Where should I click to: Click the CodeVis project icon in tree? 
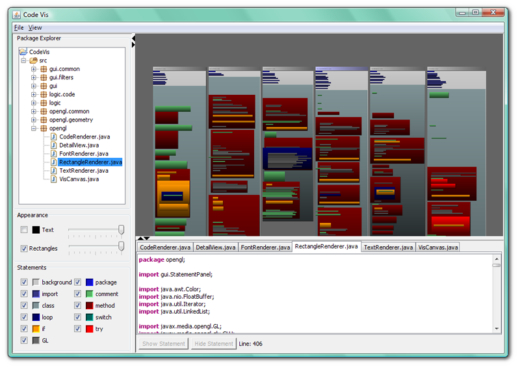point(23,51)
